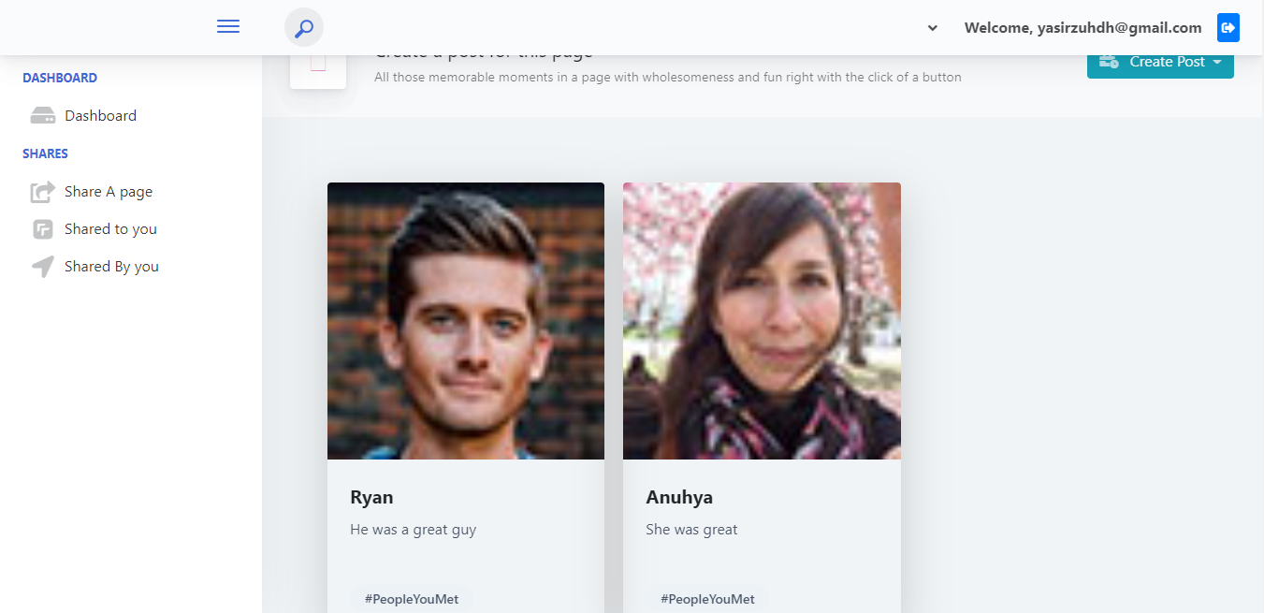Click the Anuhya card title

tap(679, 497)
